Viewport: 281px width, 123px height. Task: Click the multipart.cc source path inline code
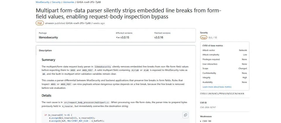87,102
